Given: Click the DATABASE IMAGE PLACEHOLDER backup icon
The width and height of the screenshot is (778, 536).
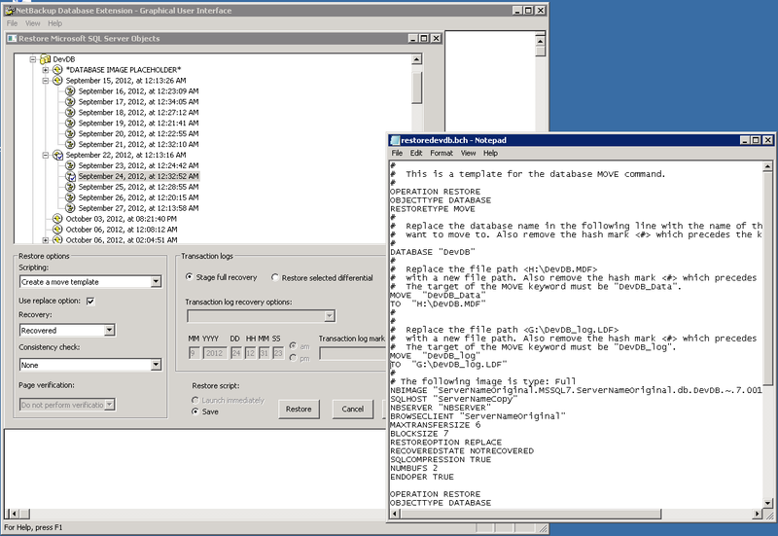Looking at the screenshot, I should 57,69.
